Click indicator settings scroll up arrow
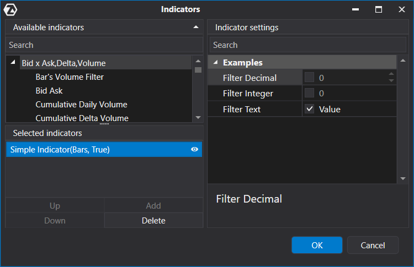The image size is (414, 267). pyautogui.click(x=403, y=61)
